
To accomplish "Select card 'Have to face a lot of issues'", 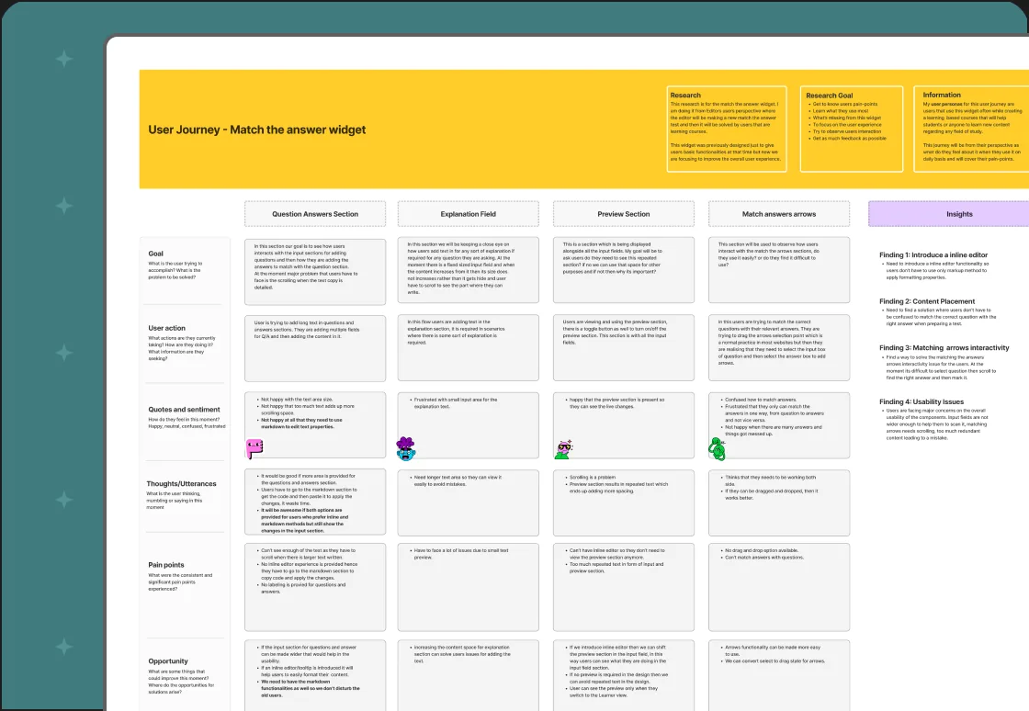I will pos(468,587).
